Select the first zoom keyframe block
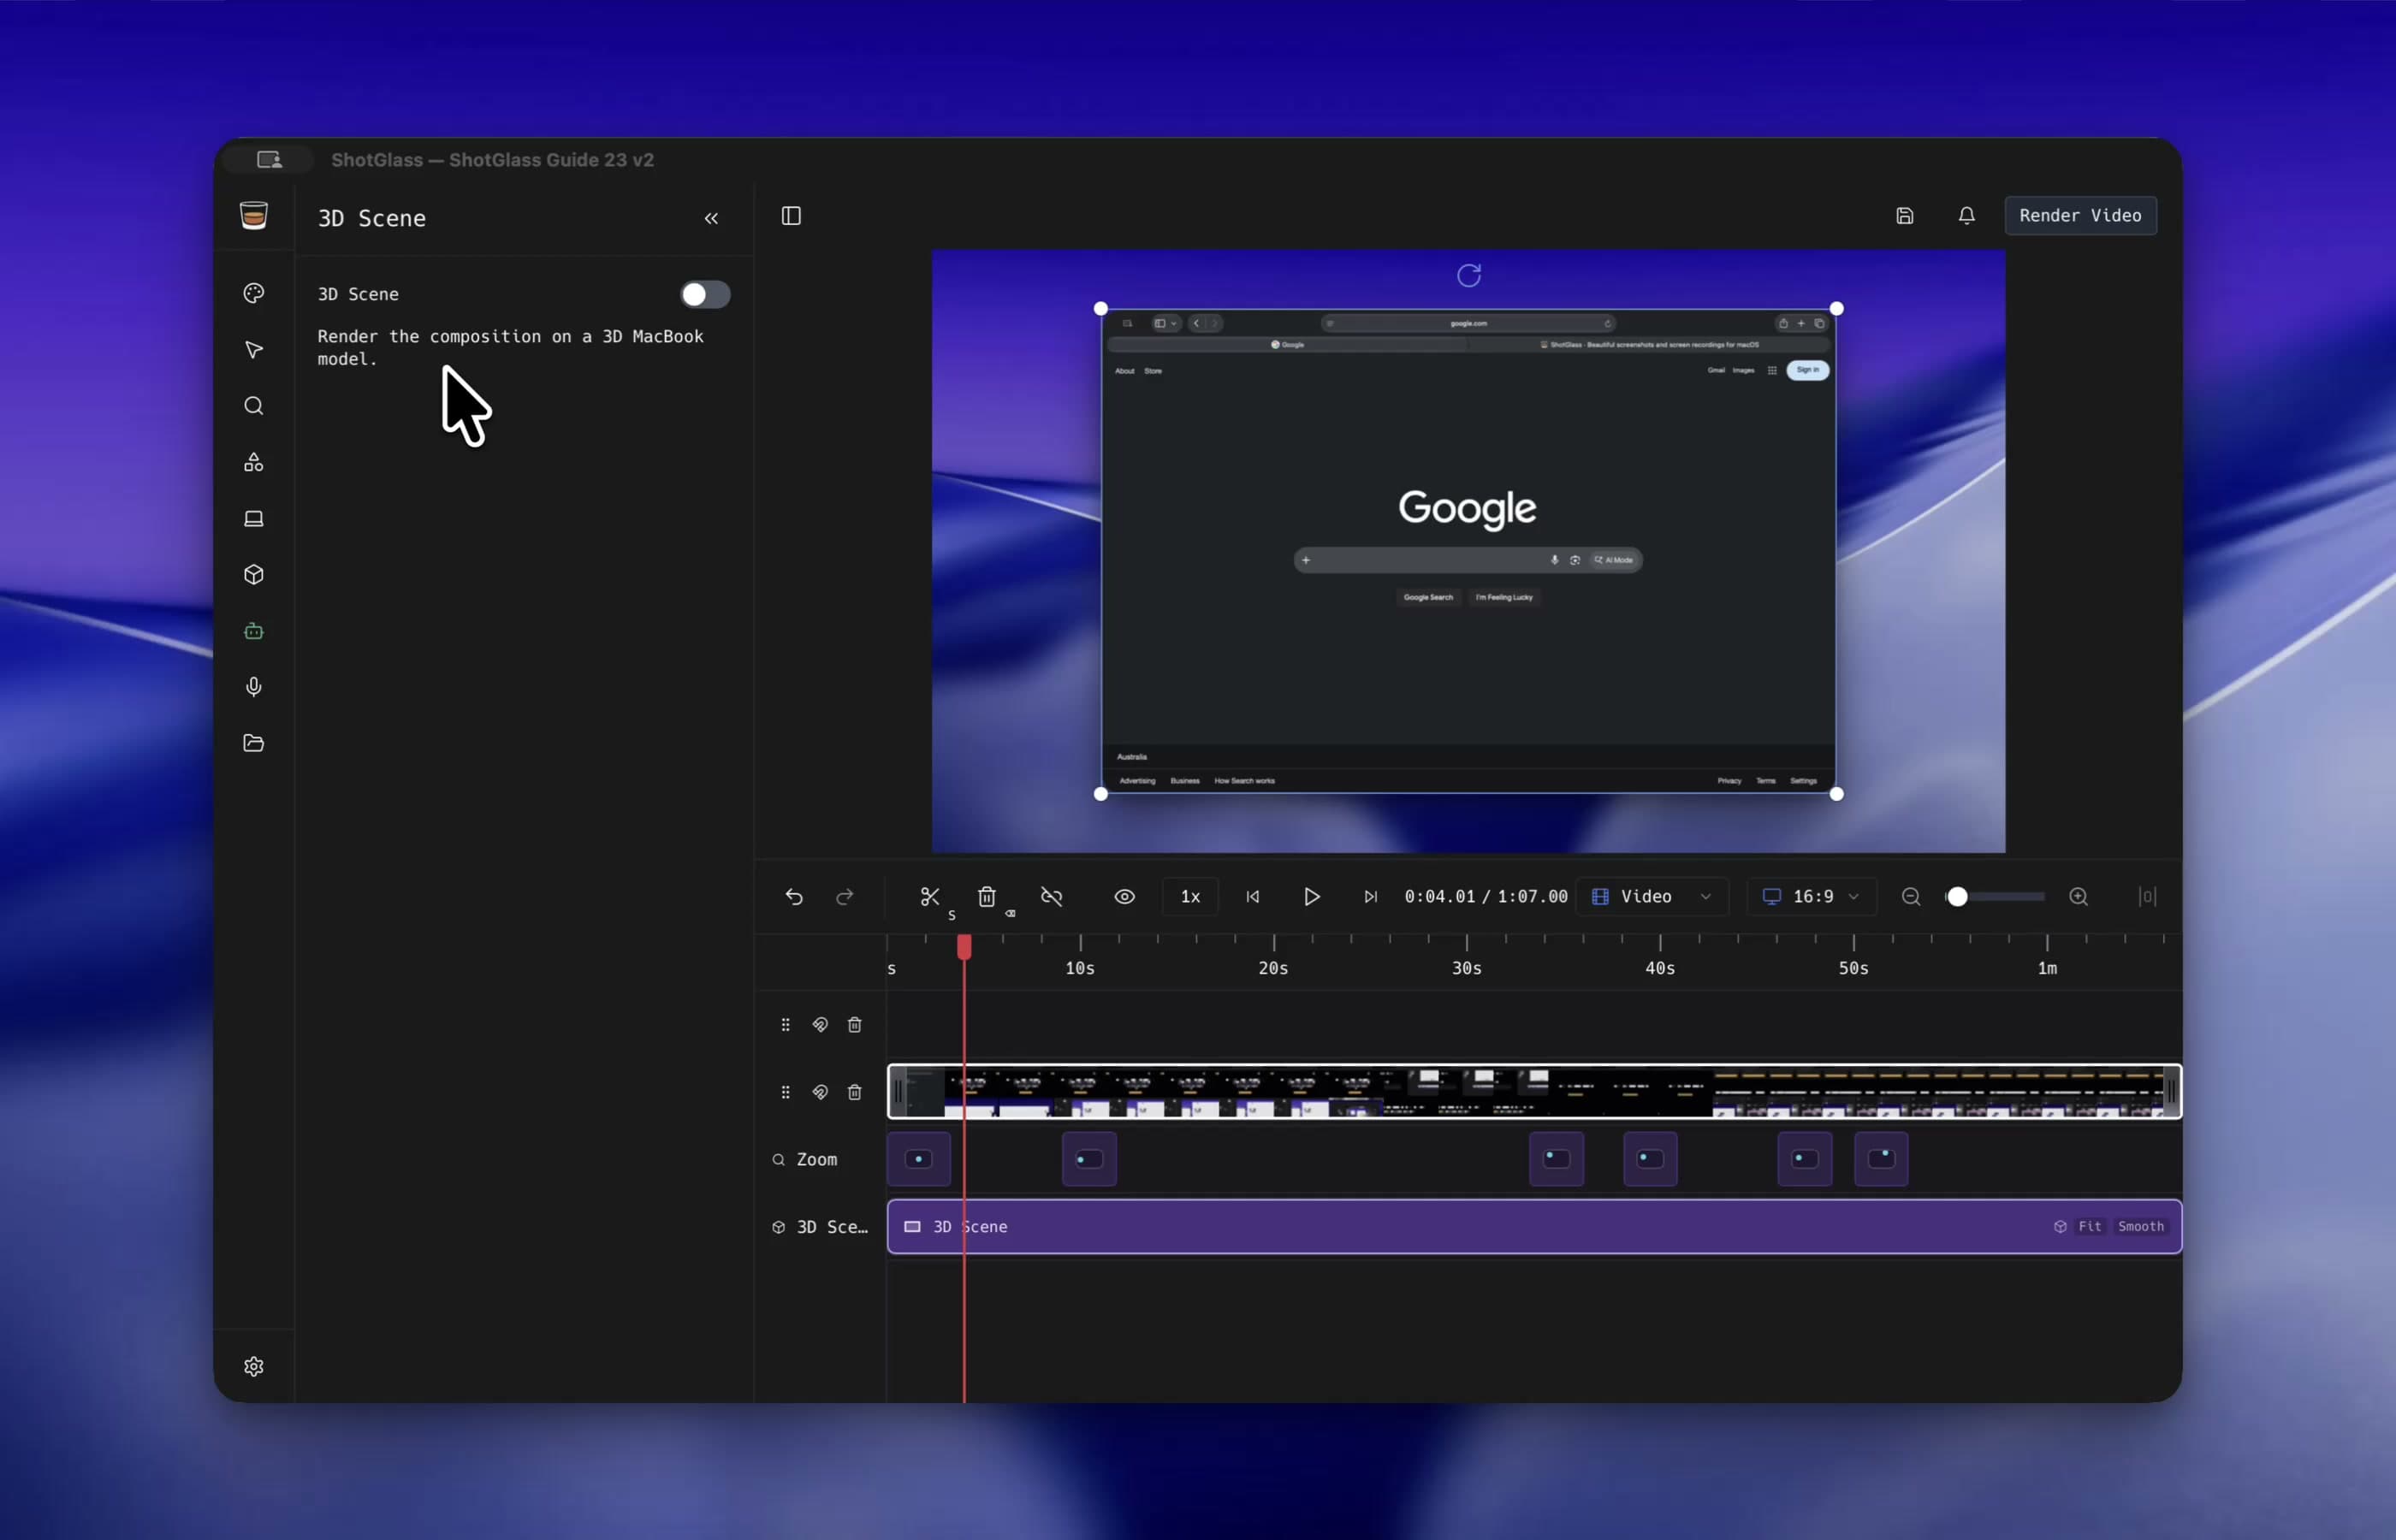This screenshot has width=2396, height=1540. pyautogui.click(x=919, y=1159)
